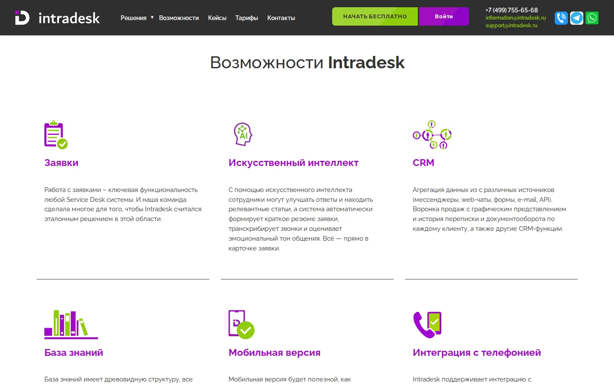Open the Искусственный интеллект heading link
The width and height of the screenshot is (614, 384).
[293, 163]
